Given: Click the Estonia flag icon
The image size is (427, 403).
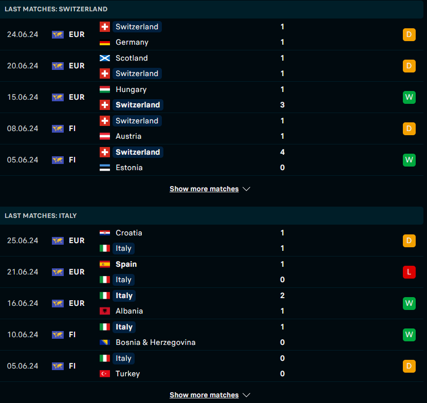Looking at the screenshot, I should (x=105, y=168).
